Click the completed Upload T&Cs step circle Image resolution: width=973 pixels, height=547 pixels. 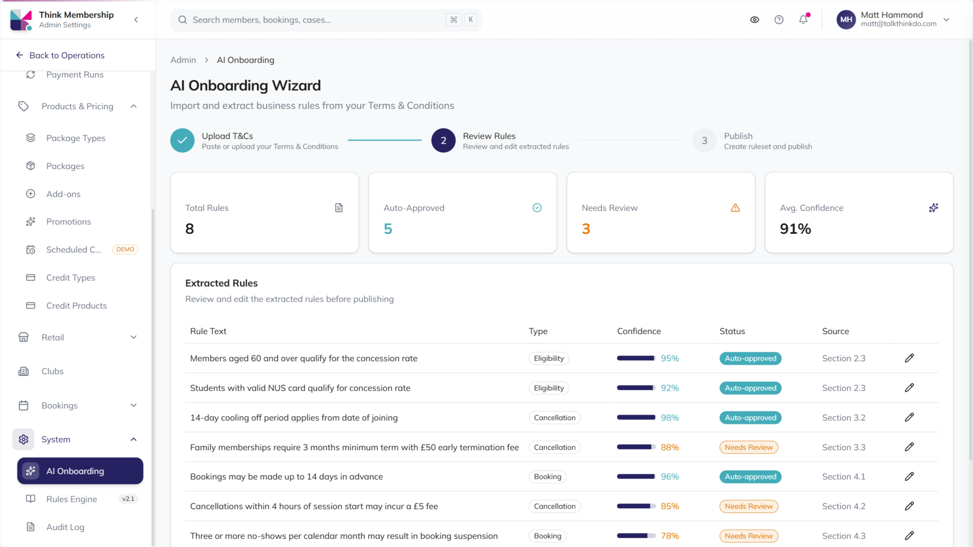[182, 140]
